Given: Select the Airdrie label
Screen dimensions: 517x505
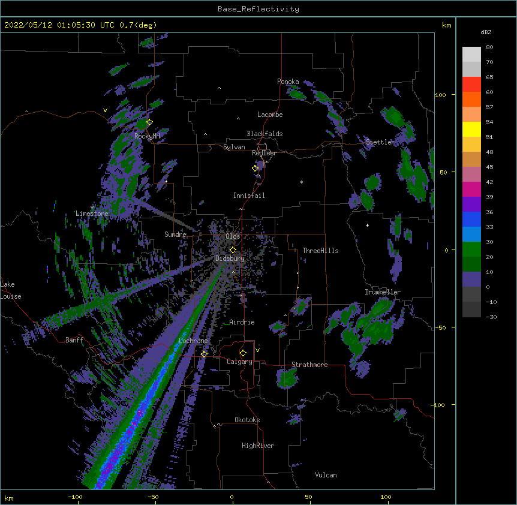Looking at the screenshot, I should click(x=242, y=322).
